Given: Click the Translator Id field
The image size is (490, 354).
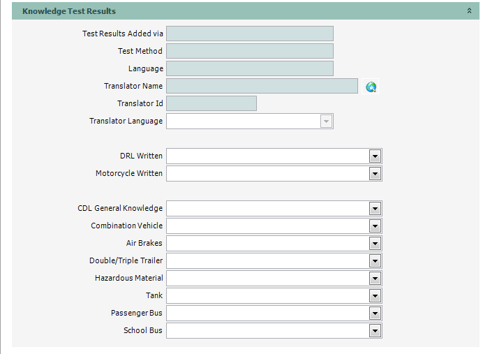Looking at the screenshot, I should click(211, 103).
